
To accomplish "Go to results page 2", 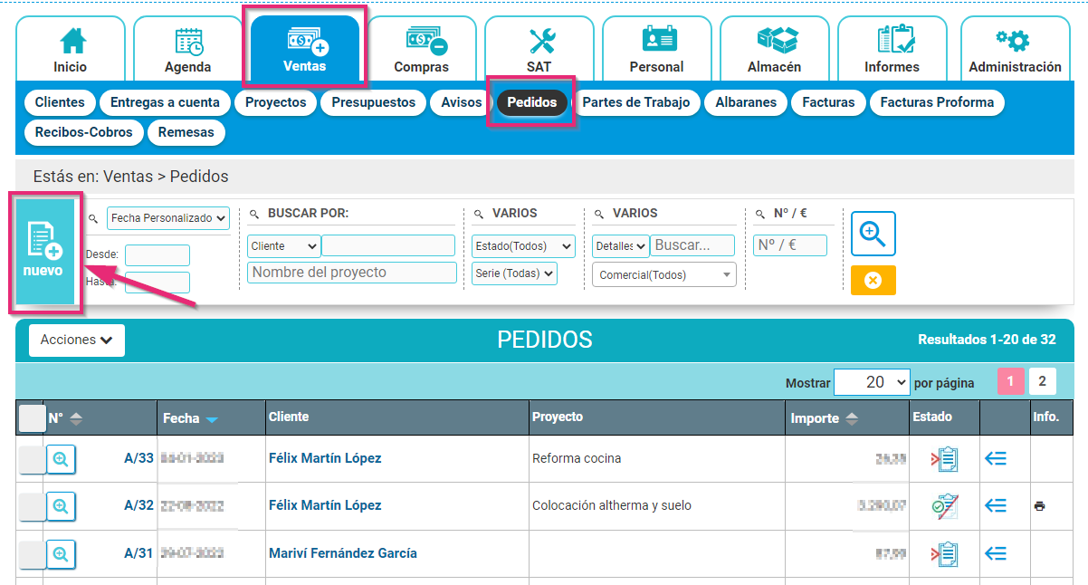I will (1042, 381).
